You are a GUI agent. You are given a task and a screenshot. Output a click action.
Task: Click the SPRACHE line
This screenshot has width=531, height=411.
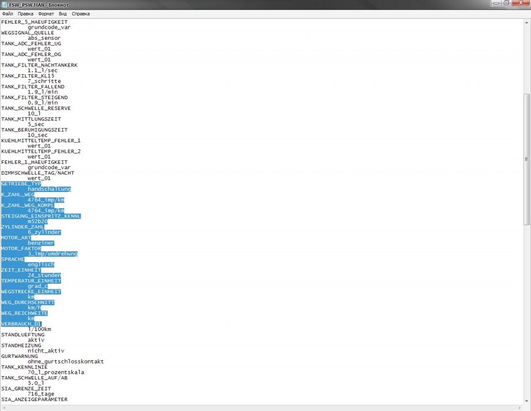click(x=13, y=259)
